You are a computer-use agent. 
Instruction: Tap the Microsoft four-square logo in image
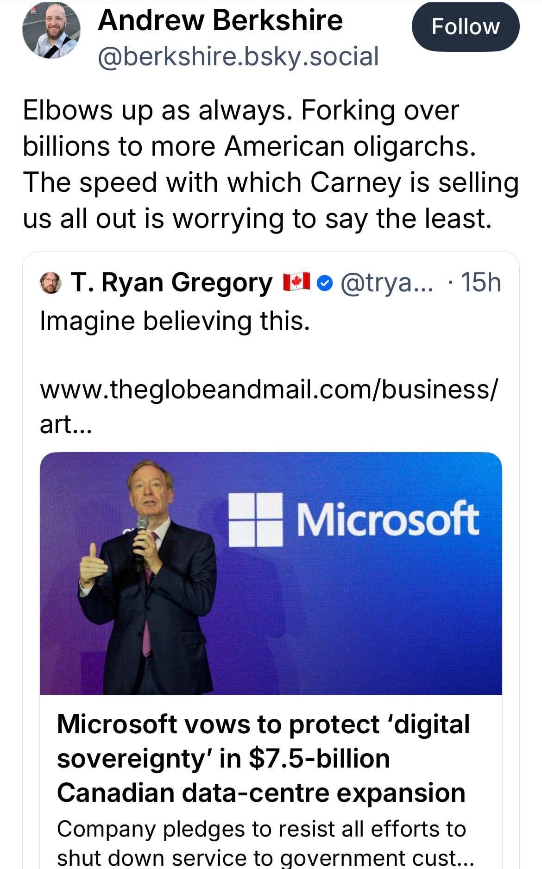(x=256, y=519)
